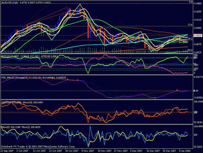The image size is (203, 153).
Task: Click the 6 Dec 2007 date label
Action: [x=136, y=151]
